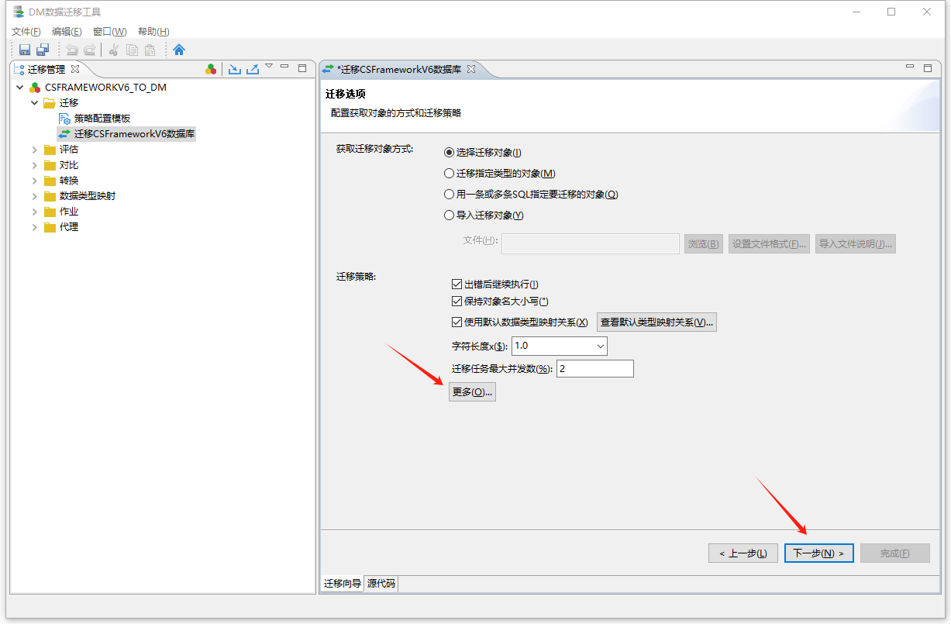Click the 策略配置模板 template icon
The width and height of the screenshot is (951, 624).
64,119
